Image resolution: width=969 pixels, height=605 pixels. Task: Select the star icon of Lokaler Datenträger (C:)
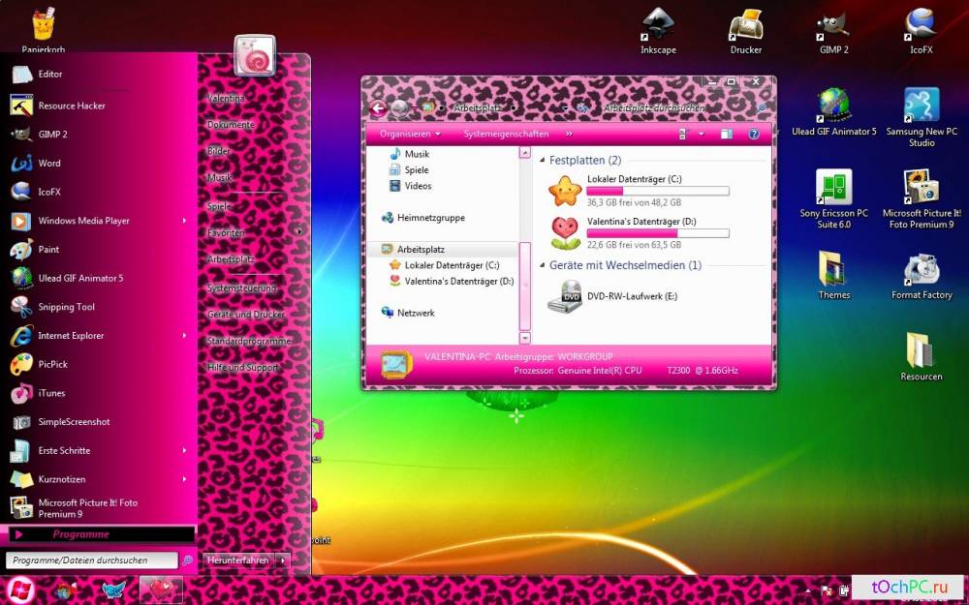[x=565, y=190]
